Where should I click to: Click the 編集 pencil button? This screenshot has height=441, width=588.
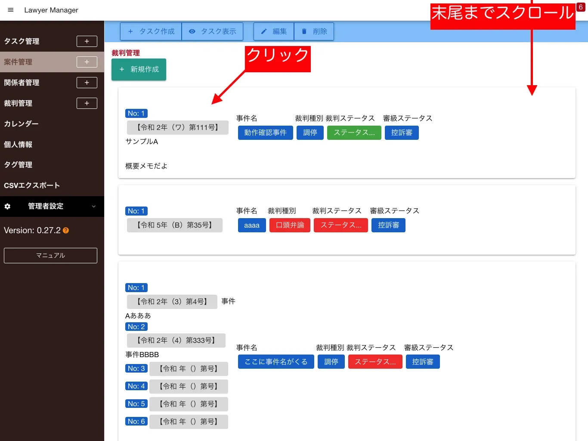coord(274,31)
